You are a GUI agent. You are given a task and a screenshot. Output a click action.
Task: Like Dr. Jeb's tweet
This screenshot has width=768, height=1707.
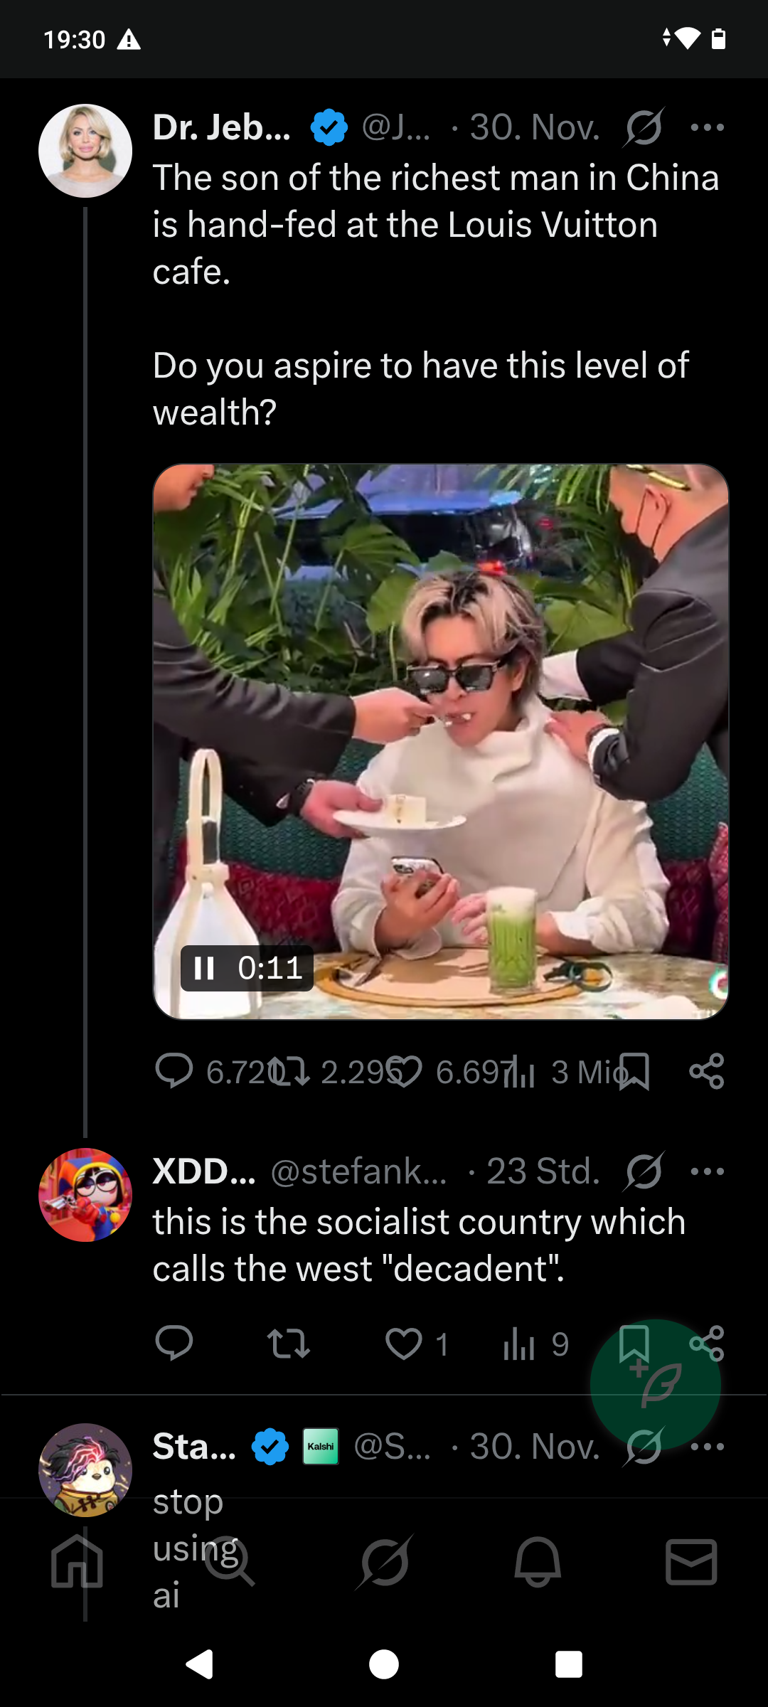[x=404, y=1071]
